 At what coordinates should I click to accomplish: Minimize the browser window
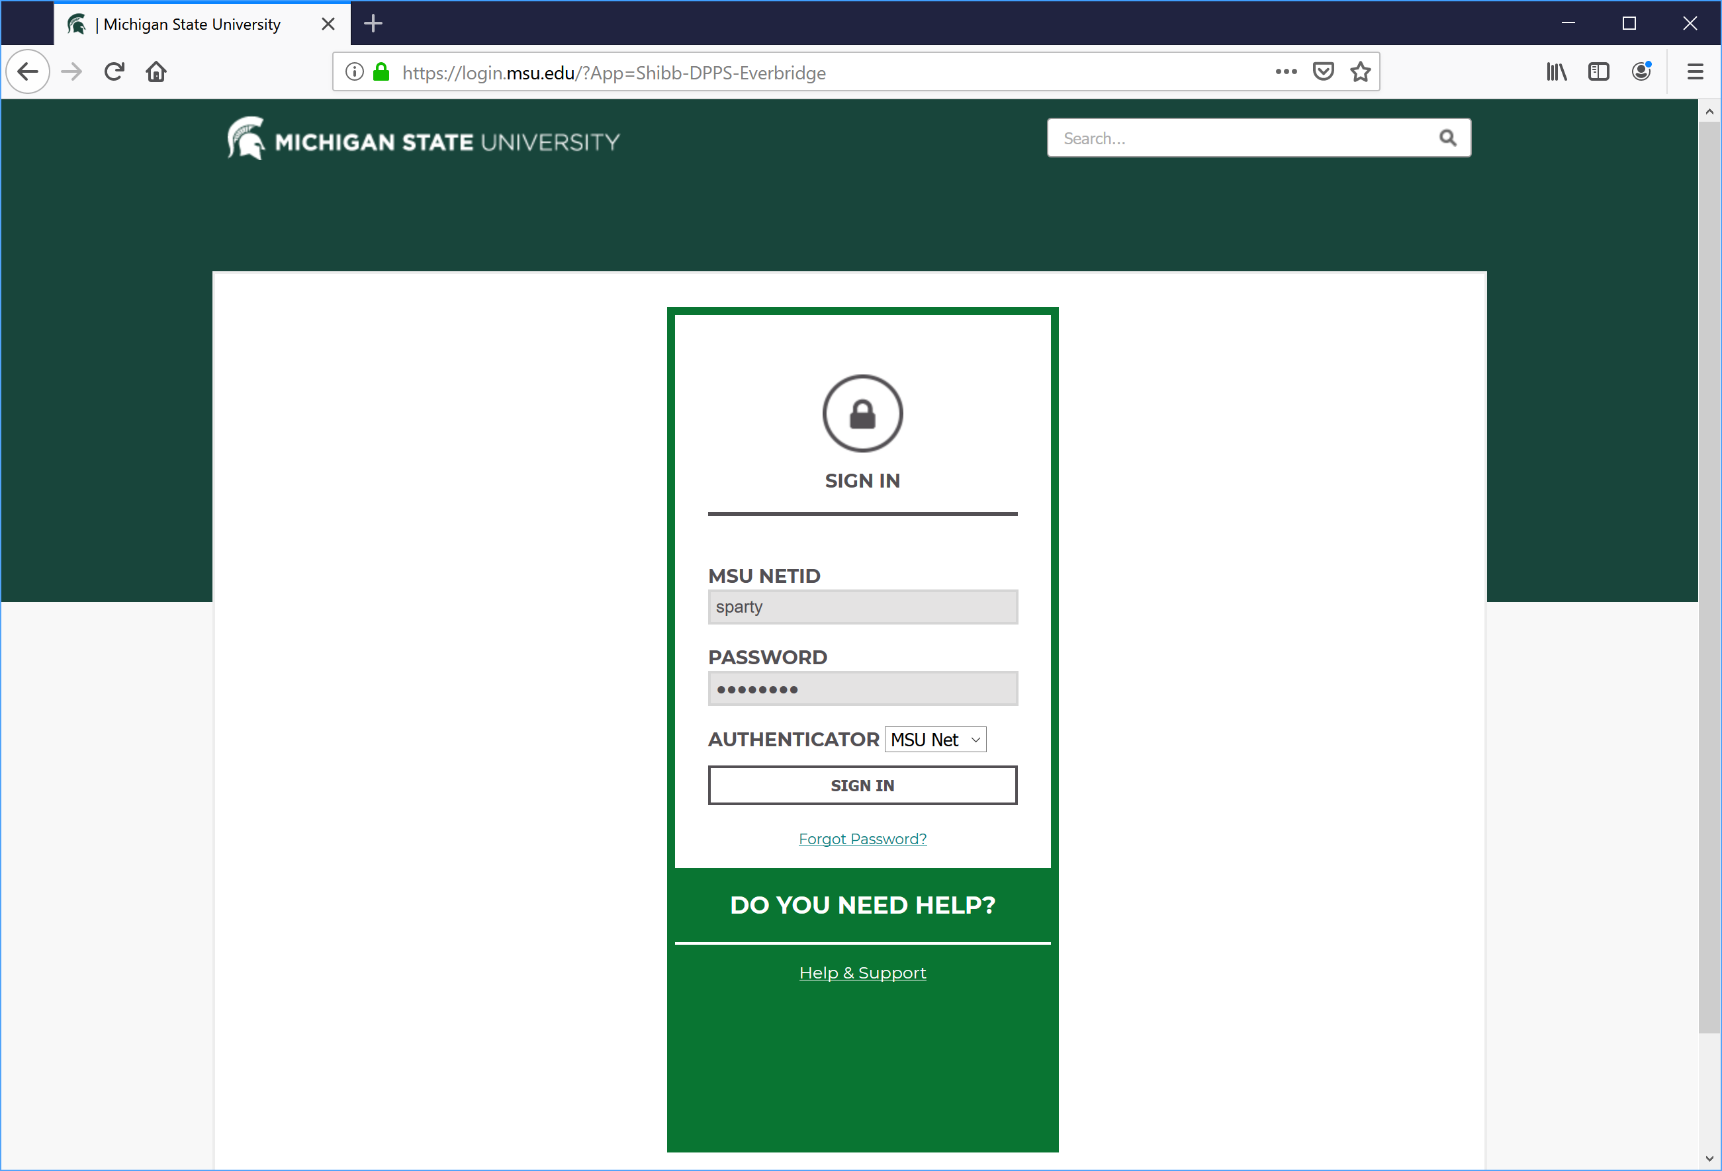pos(1568,24)
